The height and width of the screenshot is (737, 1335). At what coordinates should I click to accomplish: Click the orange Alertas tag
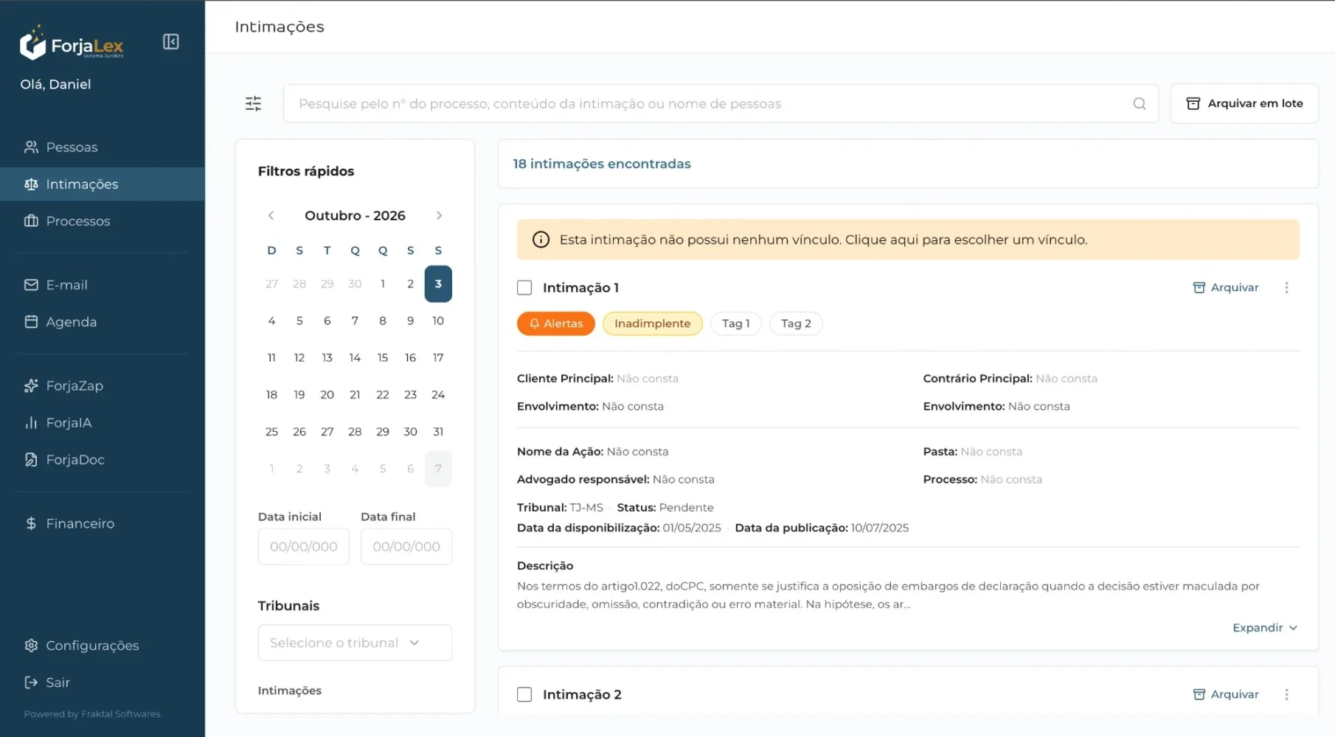(556, 324)
